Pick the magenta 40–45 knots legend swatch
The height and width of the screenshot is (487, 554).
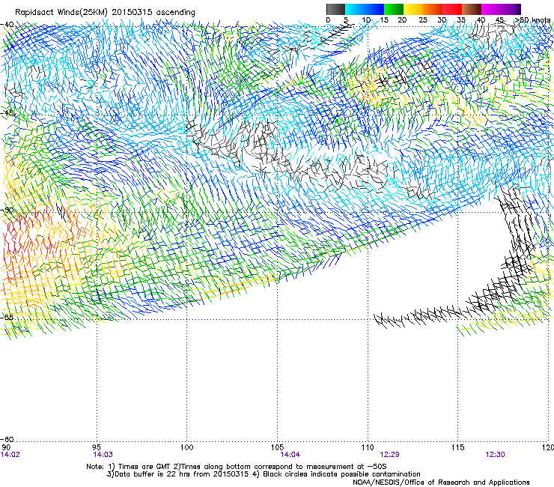pyautogui.click(x=491, y=9)
